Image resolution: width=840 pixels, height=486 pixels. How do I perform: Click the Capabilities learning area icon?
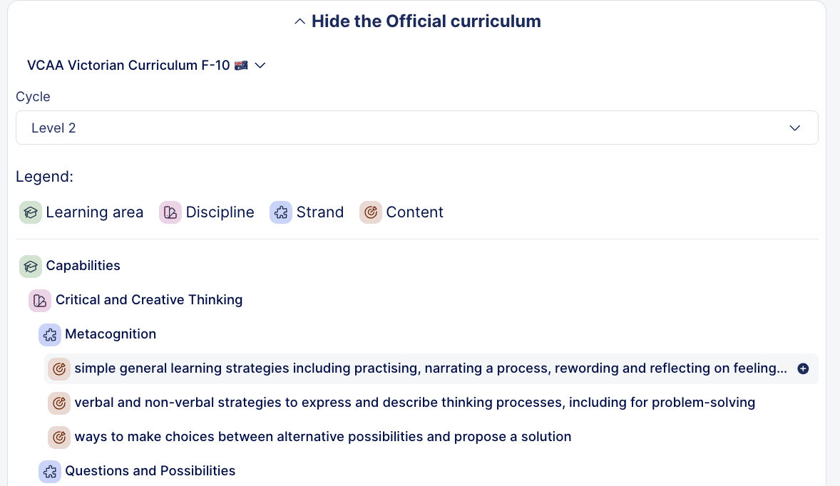click(31, 266)
